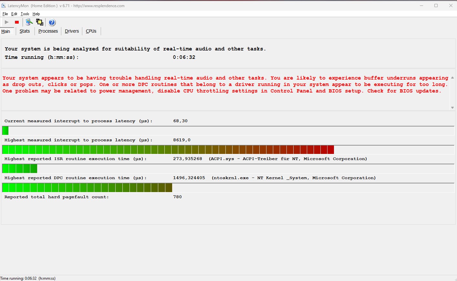The height and width of the screenshot is (281, 457).
Task: Open the driver analysis toolbar icon with magnifier
Action: point(29,22)
